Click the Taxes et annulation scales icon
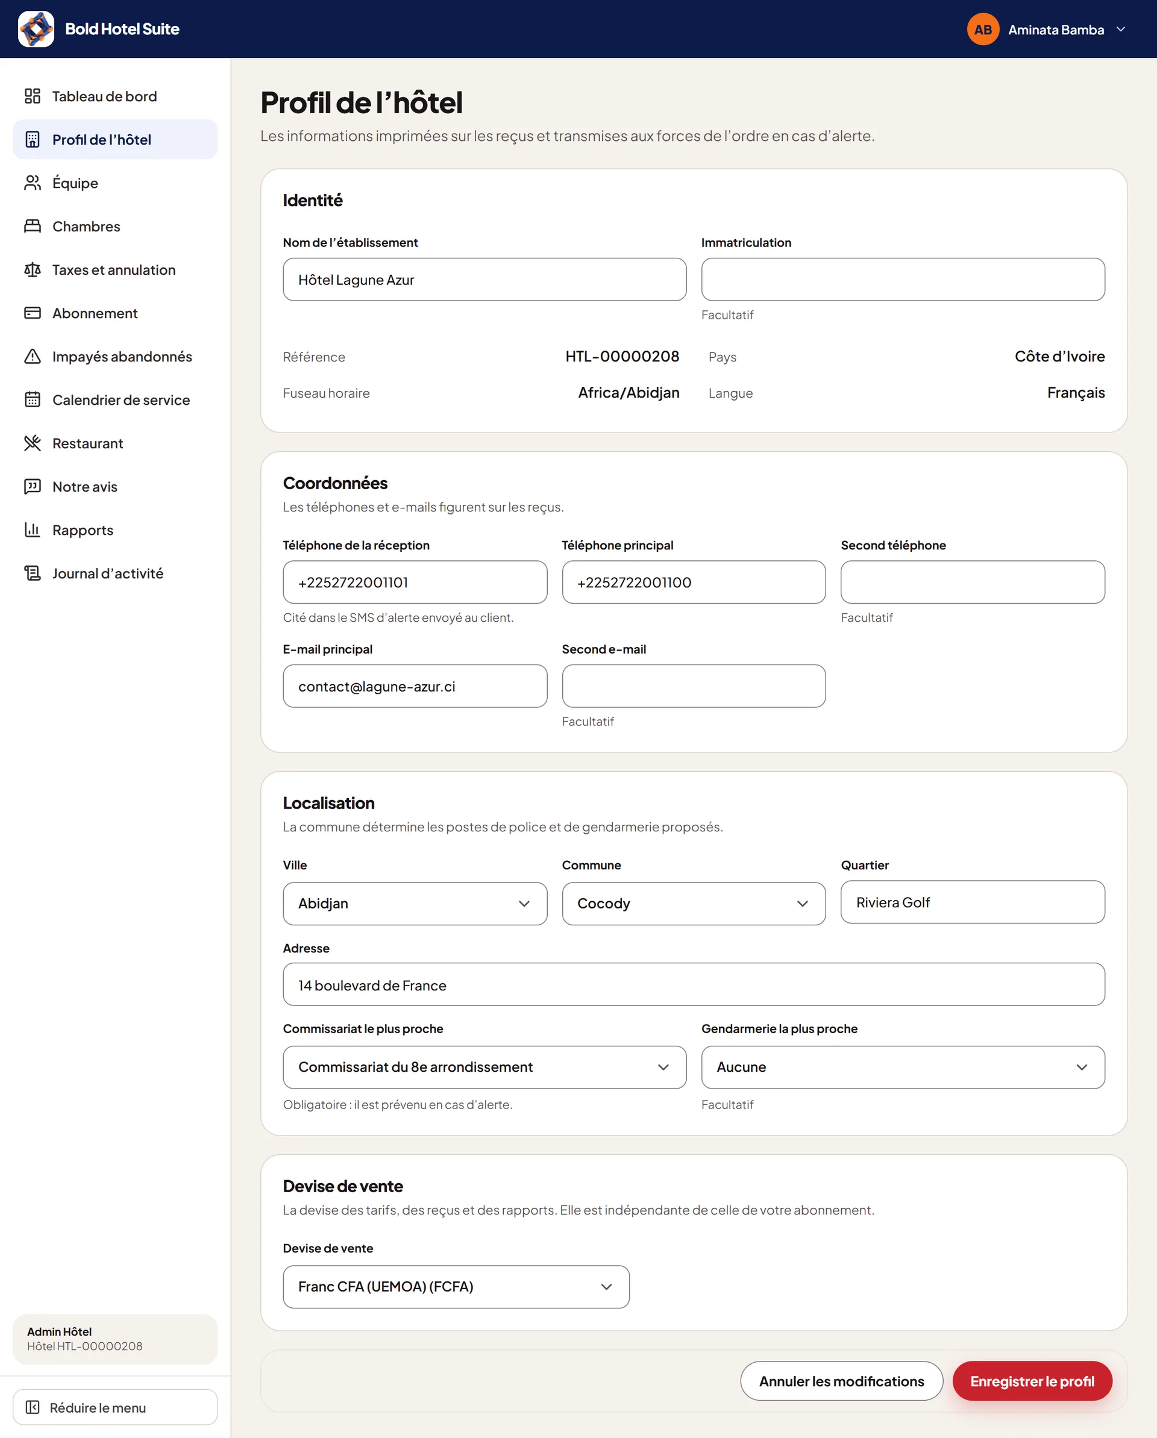 click(x=32, y=269)
